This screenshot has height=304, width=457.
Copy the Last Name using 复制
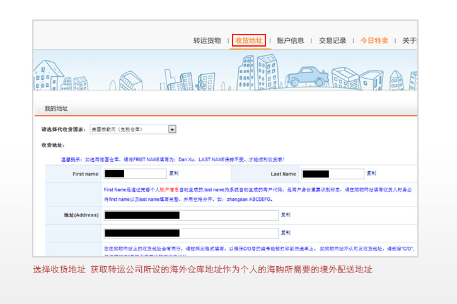pyautogui.click(x=372, y=174)
